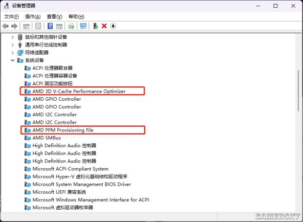Viewport: 303px width, 222px height.
Task: Click the Device Manager title bar icon
Action: [x=6, y=5]
